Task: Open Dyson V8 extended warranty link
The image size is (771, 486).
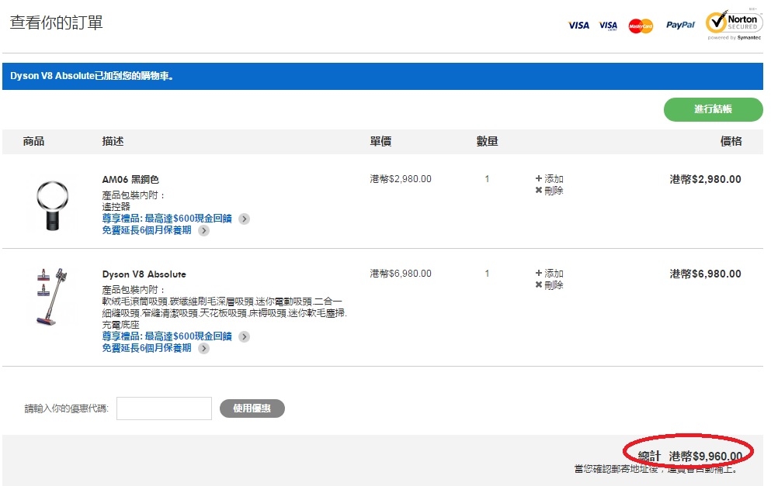Action: (147, 348)
